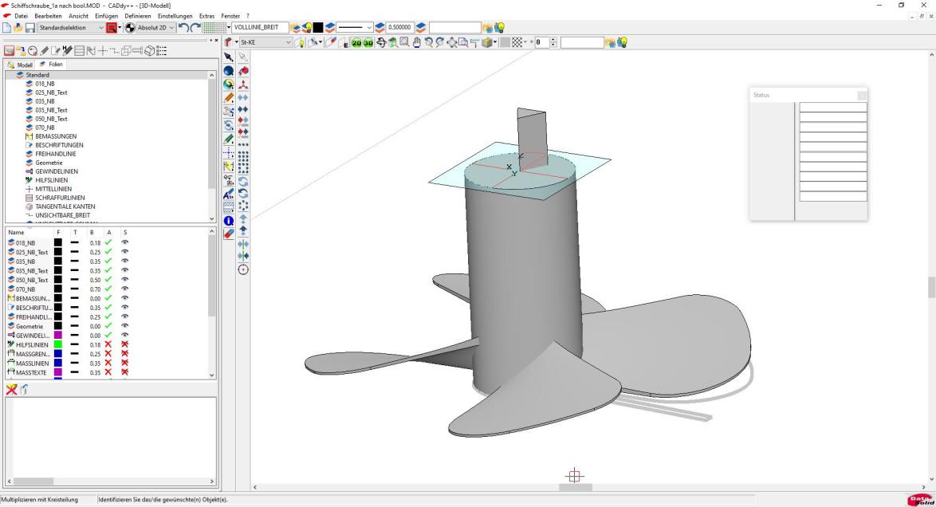Select GEWINDELINIEN in the layer tree

(56, 171)
